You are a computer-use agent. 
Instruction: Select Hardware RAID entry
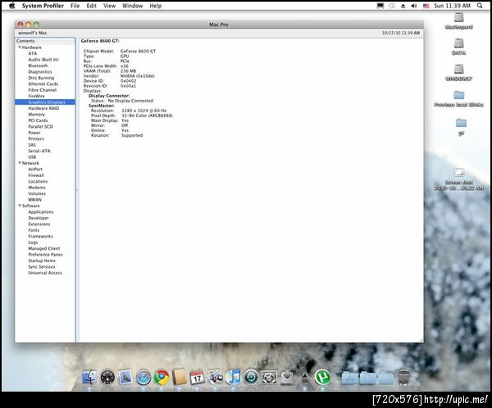(43, 108)
